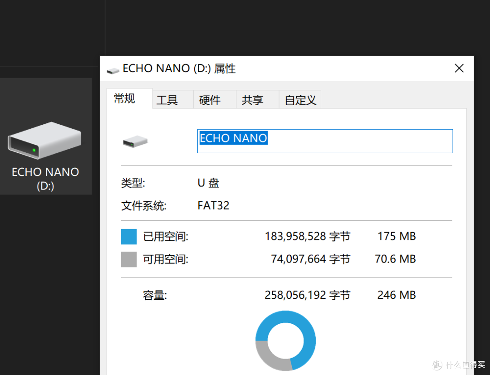This screenshot has width=490, height=375.
Task: Click the 70.6 MB free size
Action: [395, 259]
